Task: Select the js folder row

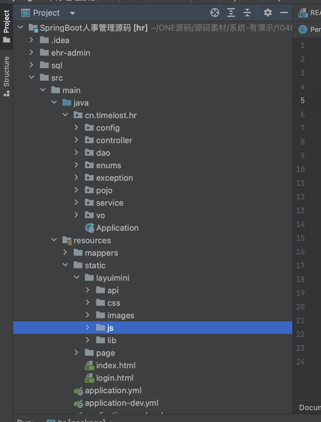Action: click(153, 328)
